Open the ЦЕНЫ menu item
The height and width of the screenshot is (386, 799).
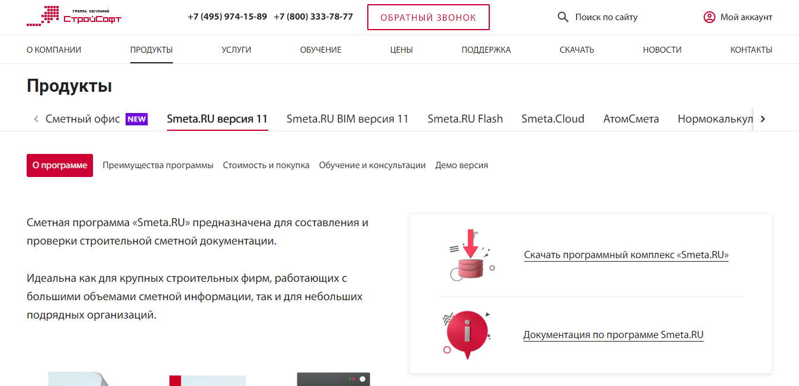tap(402, 50)
